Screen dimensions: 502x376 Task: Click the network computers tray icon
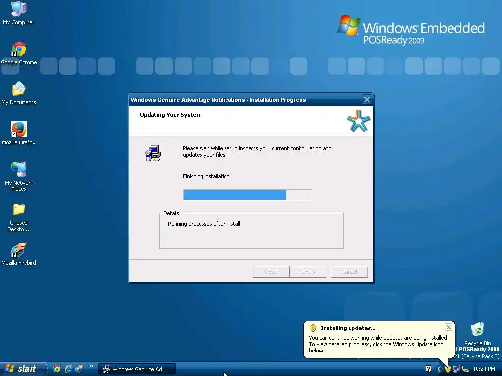coord(456,369)
